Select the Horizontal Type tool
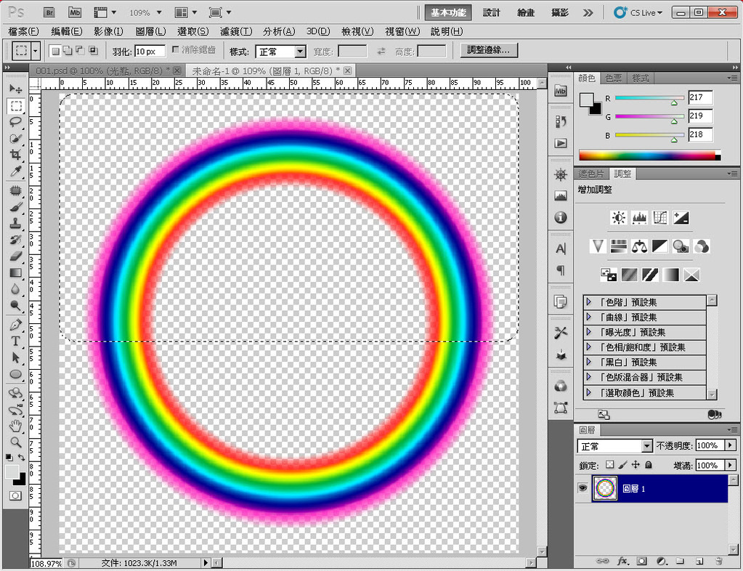The height and width of the screenshot is (571, 743). (15, 341)
